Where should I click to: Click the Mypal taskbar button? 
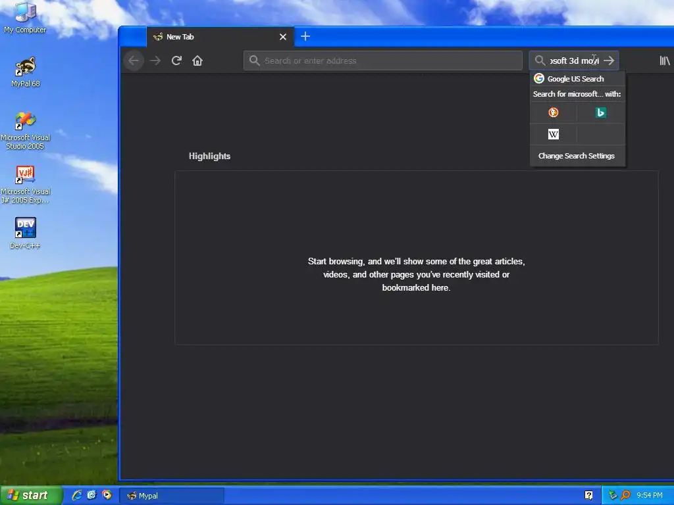click(172, 496)
